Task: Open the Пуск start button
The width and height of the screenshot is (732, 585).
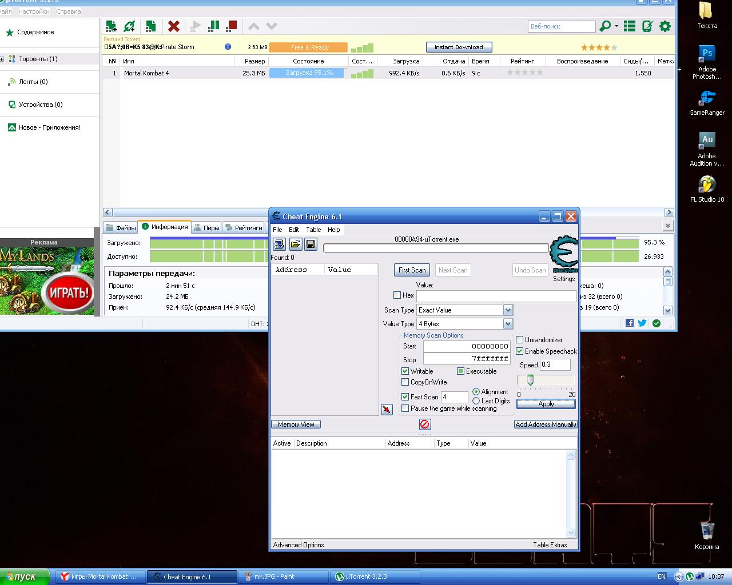Action: point(26,577)
